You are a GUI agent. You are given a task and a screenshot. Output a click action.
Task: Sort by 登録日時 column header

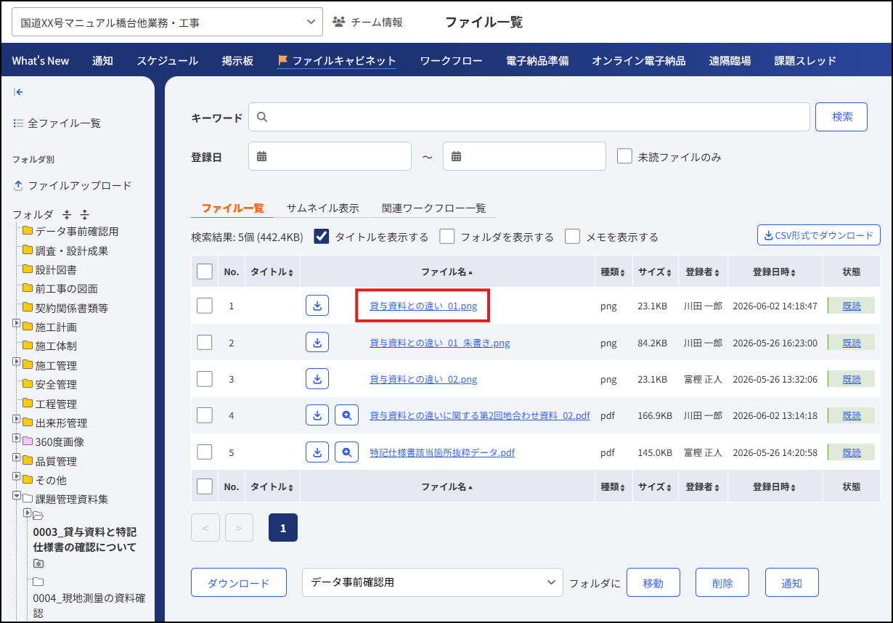[774, 272]
